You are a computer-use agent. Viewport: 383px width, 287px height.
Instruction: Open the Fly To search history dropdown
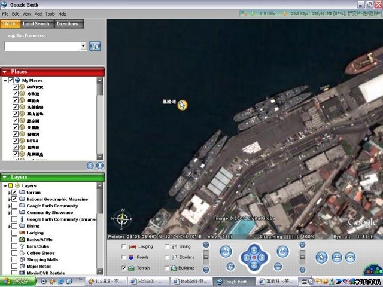[83, 46]
